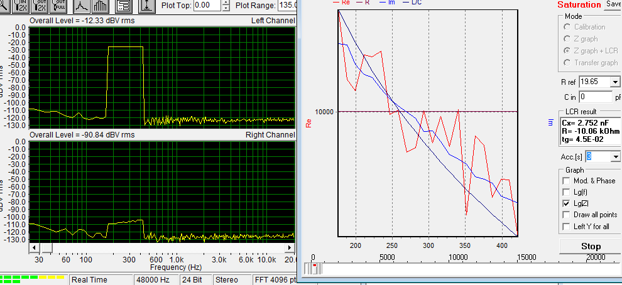This screenshot has height=285, width=622.
Task: Click the Stop button
Action: 591,246
